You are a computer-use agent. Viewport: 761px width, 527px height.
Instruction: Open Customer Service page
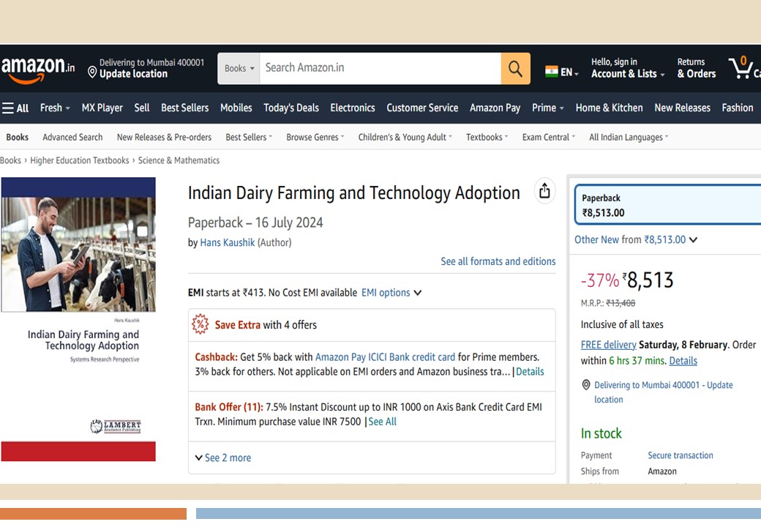pos(422,108)
